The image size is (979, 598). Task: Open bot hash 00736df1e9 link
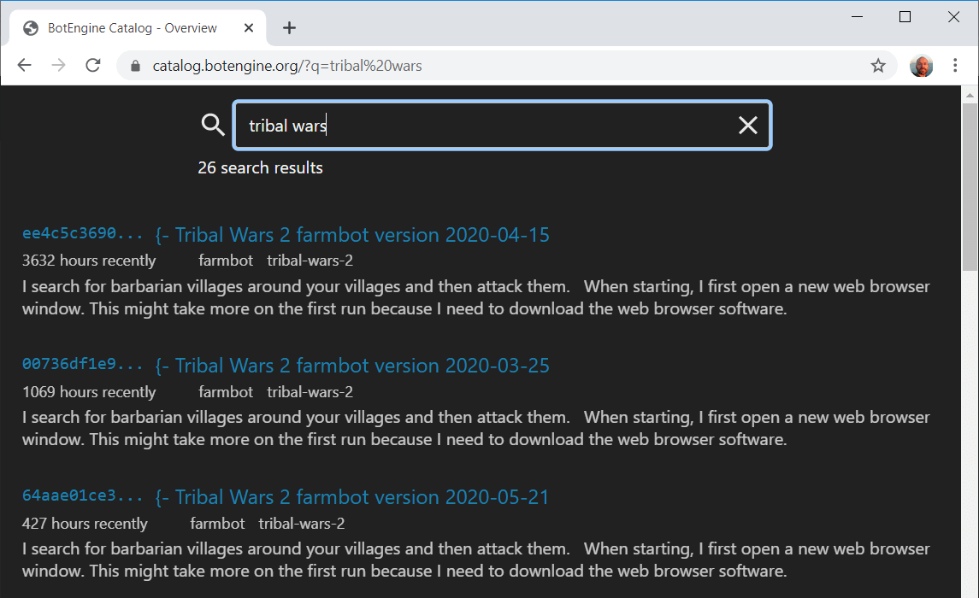pos(82,364)
